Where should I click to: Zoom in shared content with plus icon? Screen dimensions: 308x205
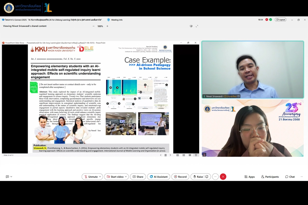click(107, 26)
